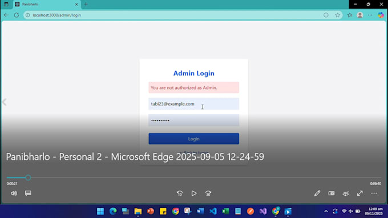The width and height of the screenshot is (388, 218).
Task: Click the total duration 0:06:40 label
Action: 375,184
